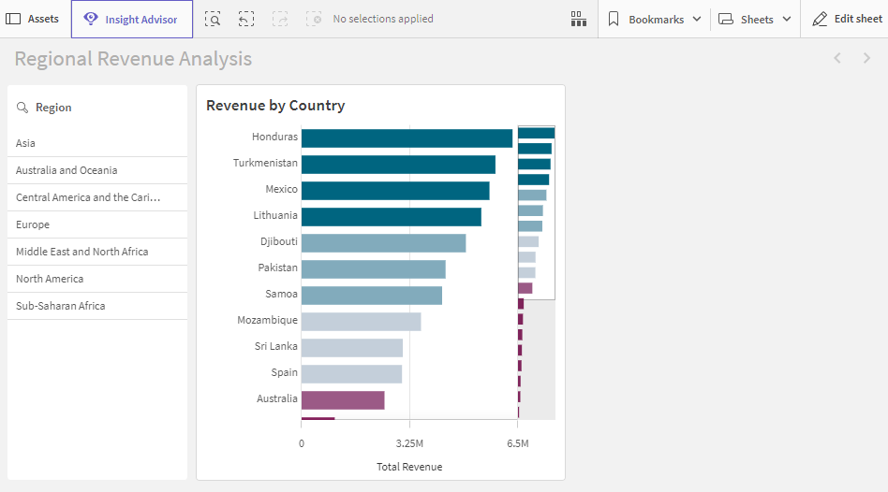Select Sub-Saharan Africa region
Screen dimensions: 888x492
[x=60, y=306]
